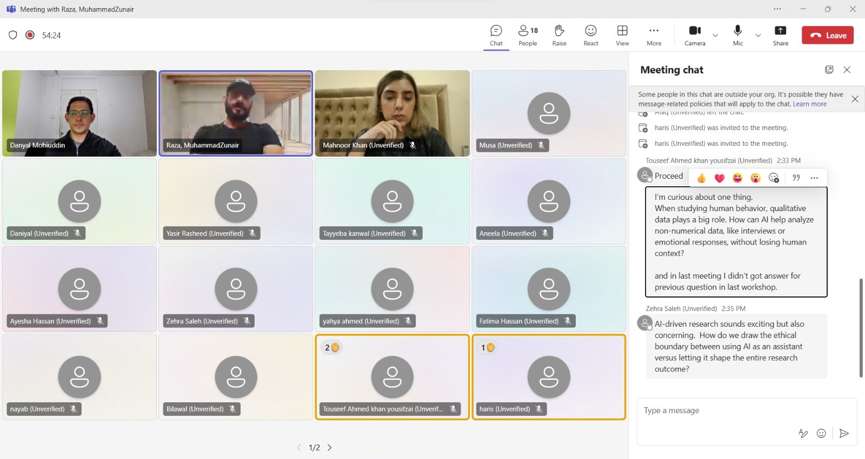Click yahya ahmed's muted mic icon

pyautogui.click(x=409, y=321)
